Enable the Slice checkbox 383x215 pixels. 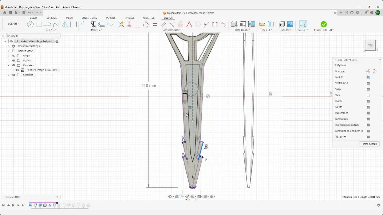[x=368, y=95]
